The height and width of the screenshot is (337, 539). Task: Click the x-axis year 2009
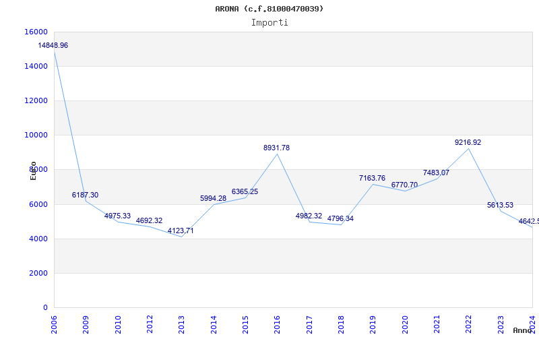[86, 325]
